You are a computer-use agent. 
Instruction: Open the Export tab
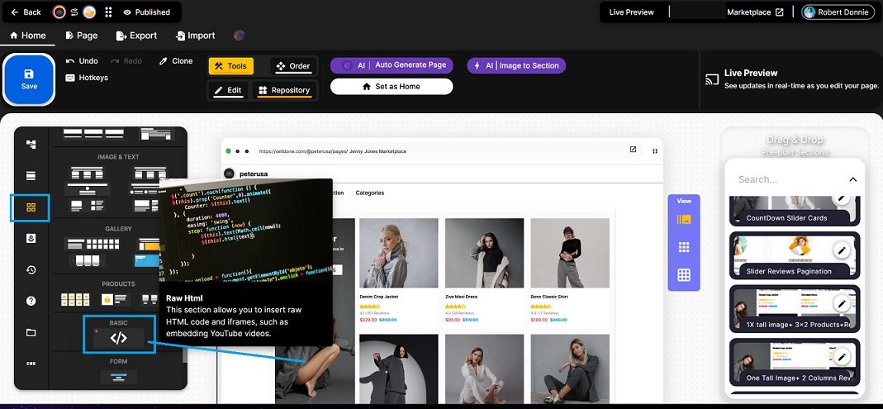[x=136, y=36]
